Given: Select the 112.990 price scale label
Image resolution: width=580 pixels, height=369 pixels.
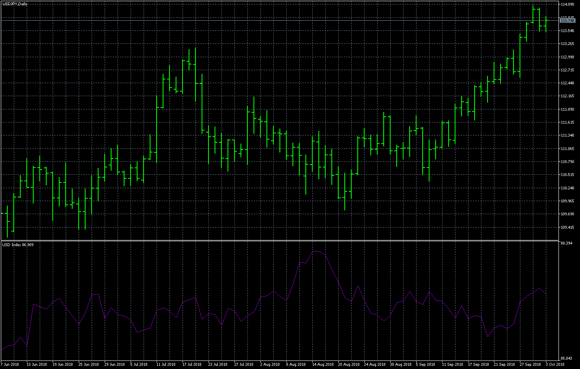Looking at the screenshot, I should coord(567,57).
